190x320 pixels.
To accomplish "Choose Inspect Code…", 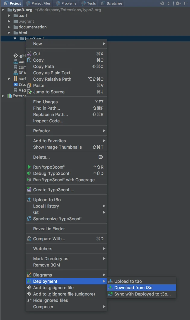I will click(66, 121).
